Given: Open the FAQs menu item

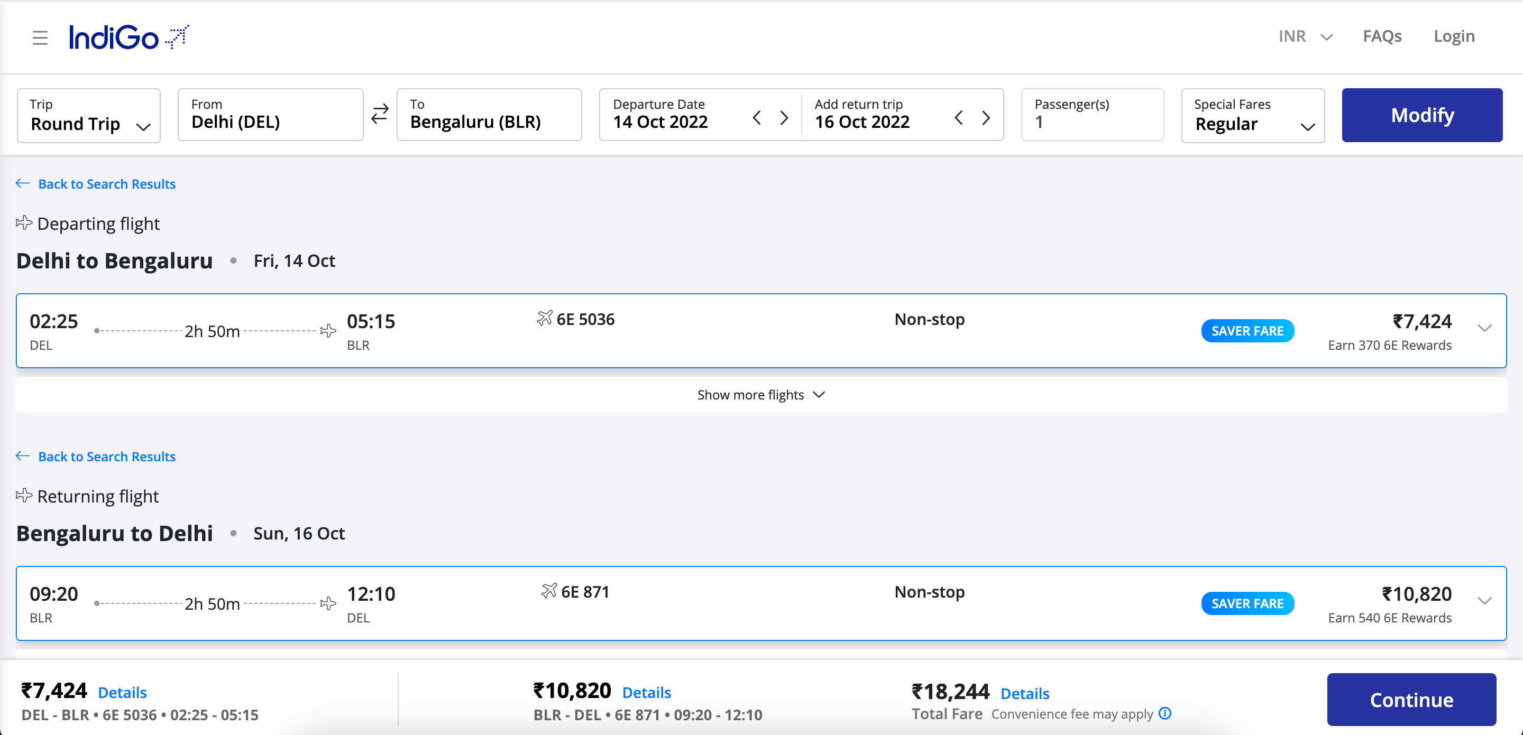Looking at the screenshot, I should point(1382,36).
